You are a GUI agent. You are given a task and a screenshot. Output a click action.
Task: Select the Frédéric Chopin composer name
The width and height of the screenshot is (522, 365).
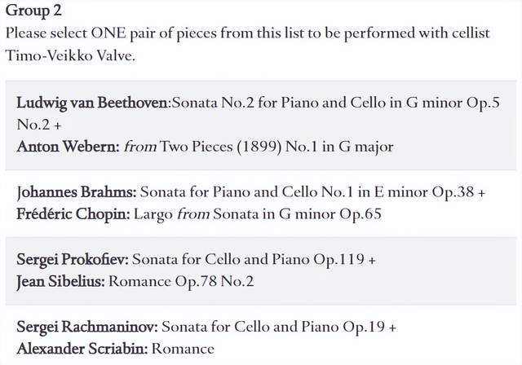73,214
